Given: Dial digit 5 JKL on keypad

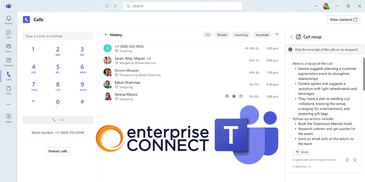Looking at the screenshot, I should 58,69.
